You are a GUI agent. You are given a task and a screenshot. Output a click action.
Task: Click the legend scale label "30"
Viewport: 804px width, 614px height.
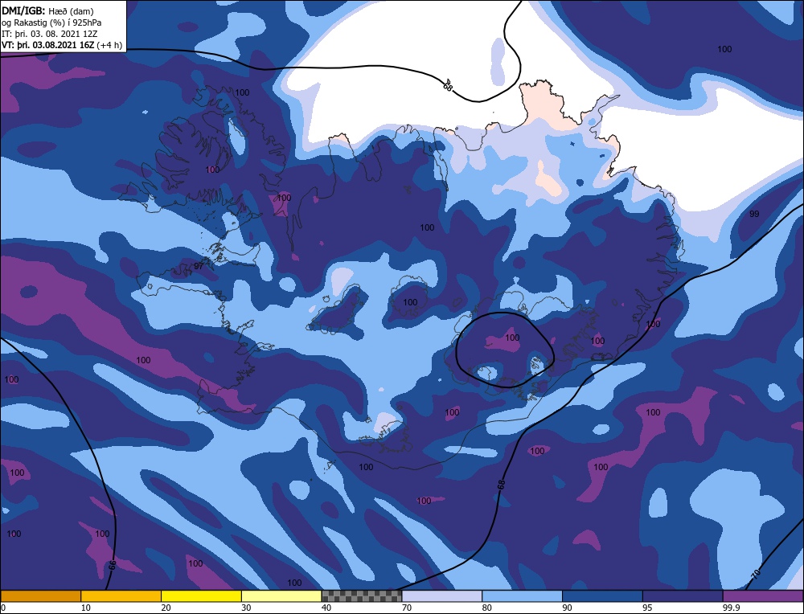click(x=246, y=608)
